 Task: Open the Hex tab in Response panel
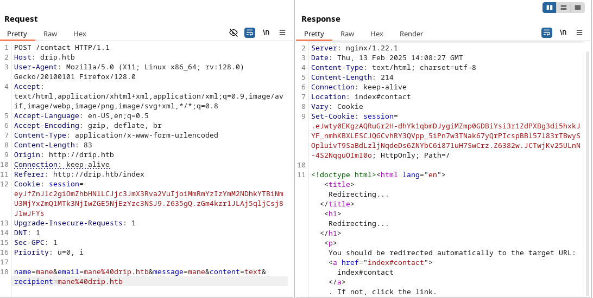tap(377, 34)
